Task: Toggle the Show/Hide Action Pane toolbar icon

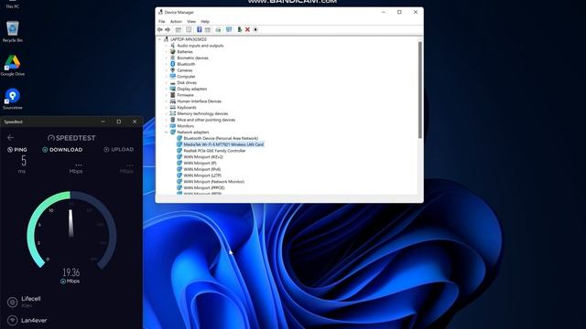Action: tap(208, 29)
